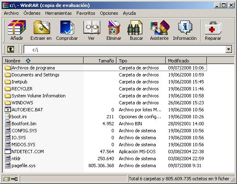This screenshot has width=237, height=184.
Task: Click the Archivo BIN type cell
Action: click(130, 124)
